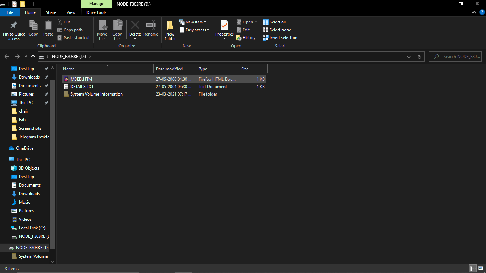The width and height of the screenshot is (486, 273).
Task: Switch to large icons view layout
Action: (x=481, y=269)
